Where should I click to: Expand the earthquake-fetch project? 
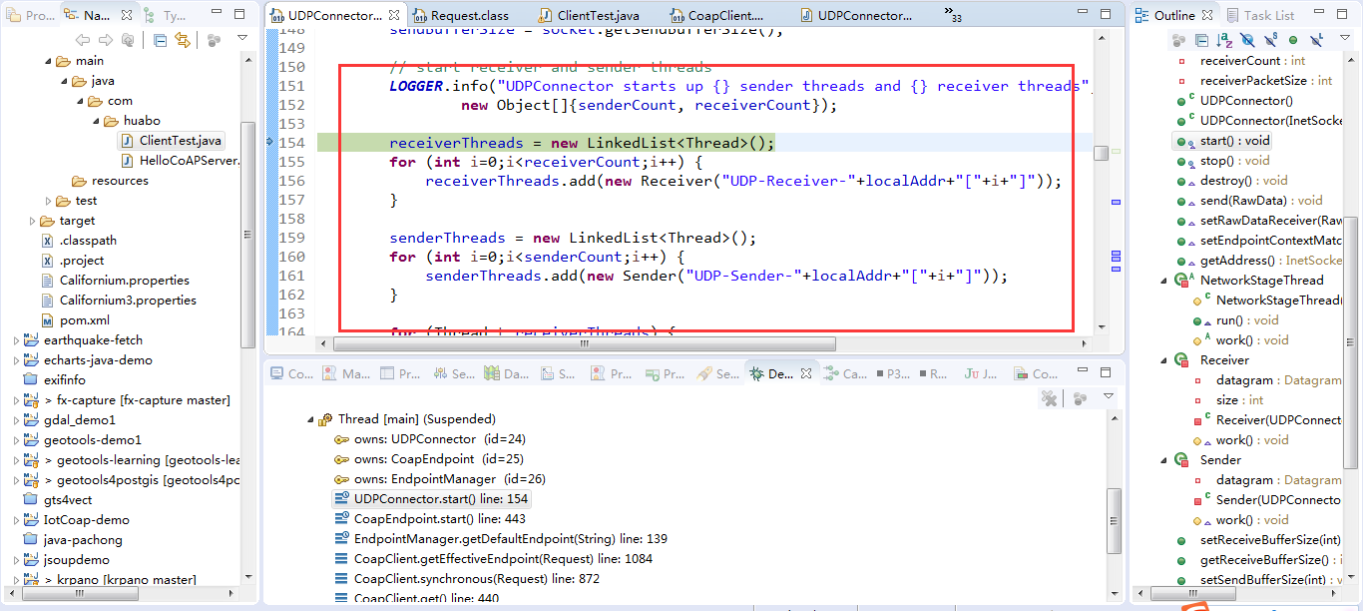pyautogui.click(x=17, y=340)
